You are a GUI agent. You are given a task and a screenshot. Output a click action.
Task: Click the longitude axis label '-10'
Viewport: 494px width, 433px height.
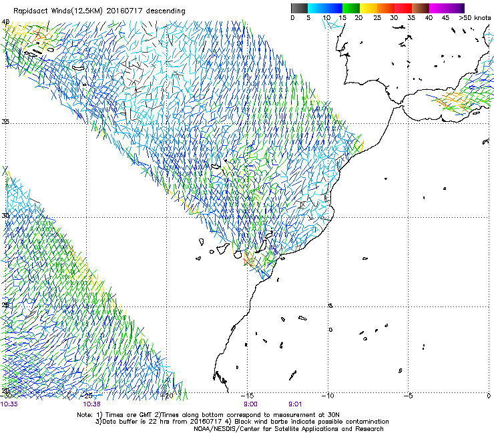coord(328,396)
